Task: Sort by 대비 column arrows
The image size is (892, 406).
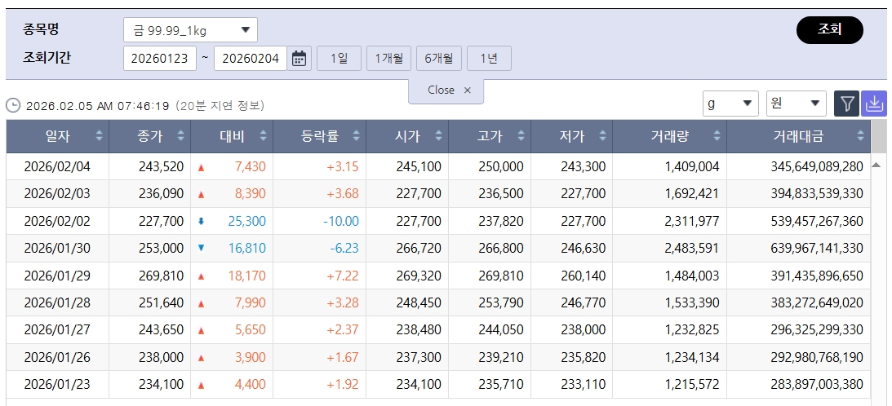Action: pyautogui.click(x=263, y=136)
